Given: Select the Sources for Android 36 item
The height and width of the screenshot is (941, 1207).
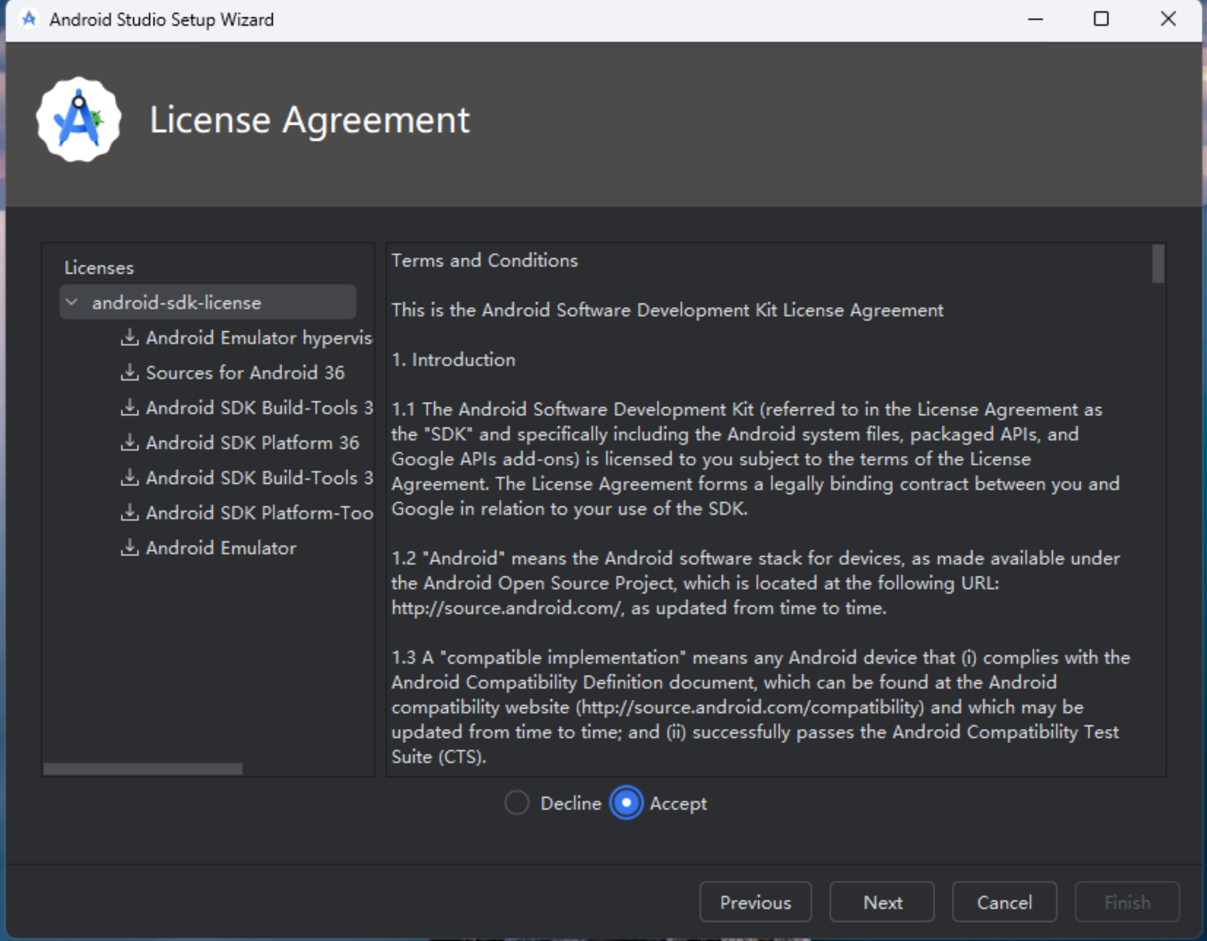Looking at the screenshot, I should click(245, 372).
